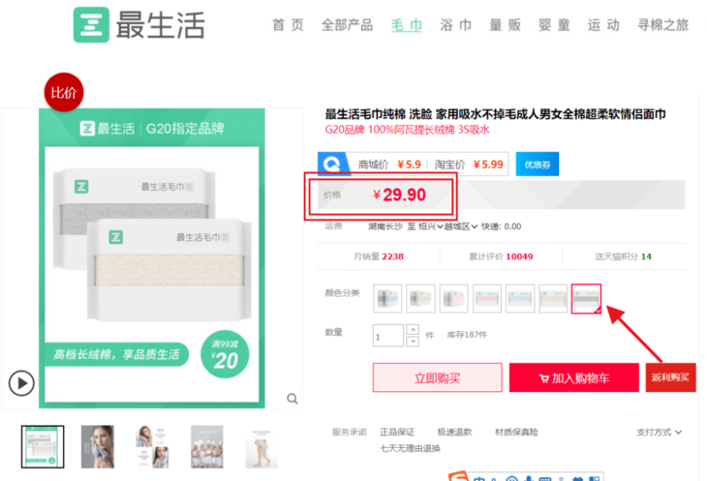This screenshot has height=481, width=707.
Task: Choose the blue single towel color
Action: [520, 298]
